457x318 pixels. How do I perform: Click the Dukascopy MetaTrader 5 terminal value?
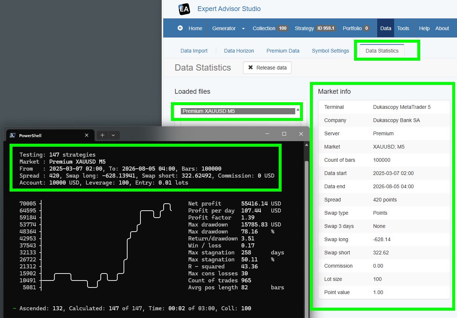(x=402, y=107)
